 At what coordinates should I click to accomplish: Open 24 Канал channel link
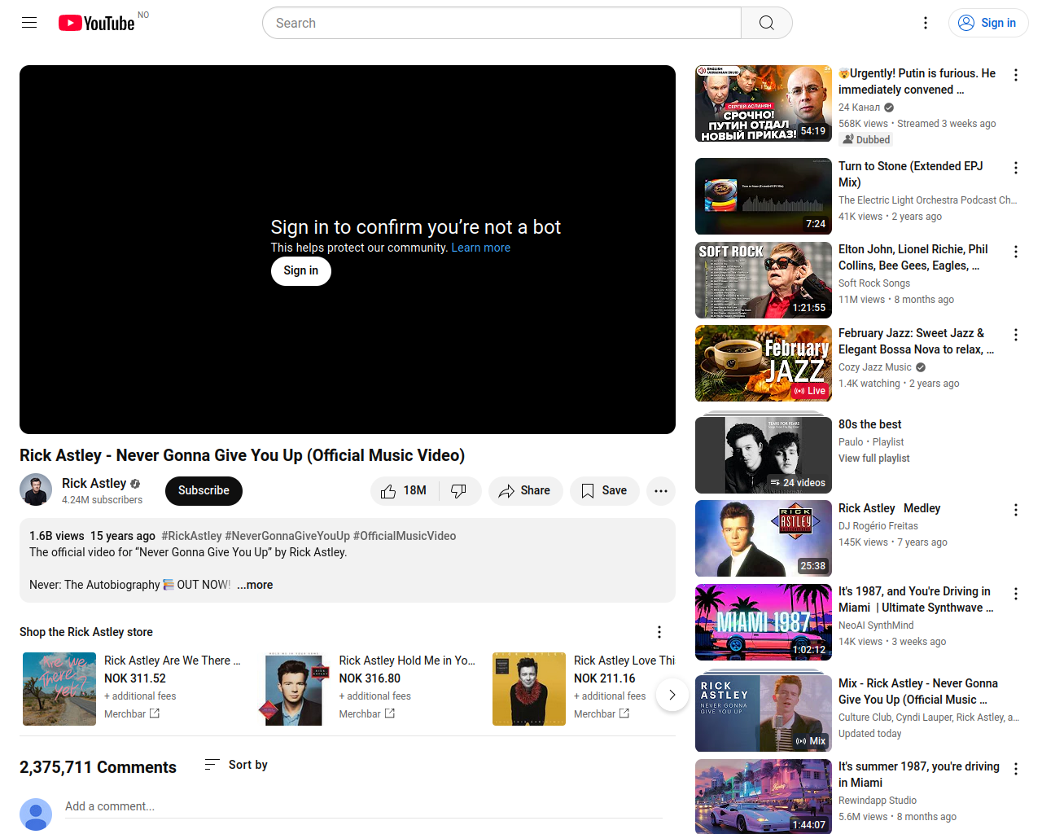coord(860,108)
